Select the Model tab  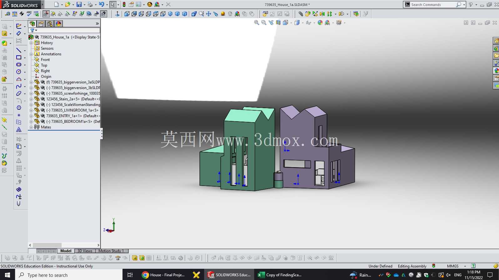[x=66, y=251]
